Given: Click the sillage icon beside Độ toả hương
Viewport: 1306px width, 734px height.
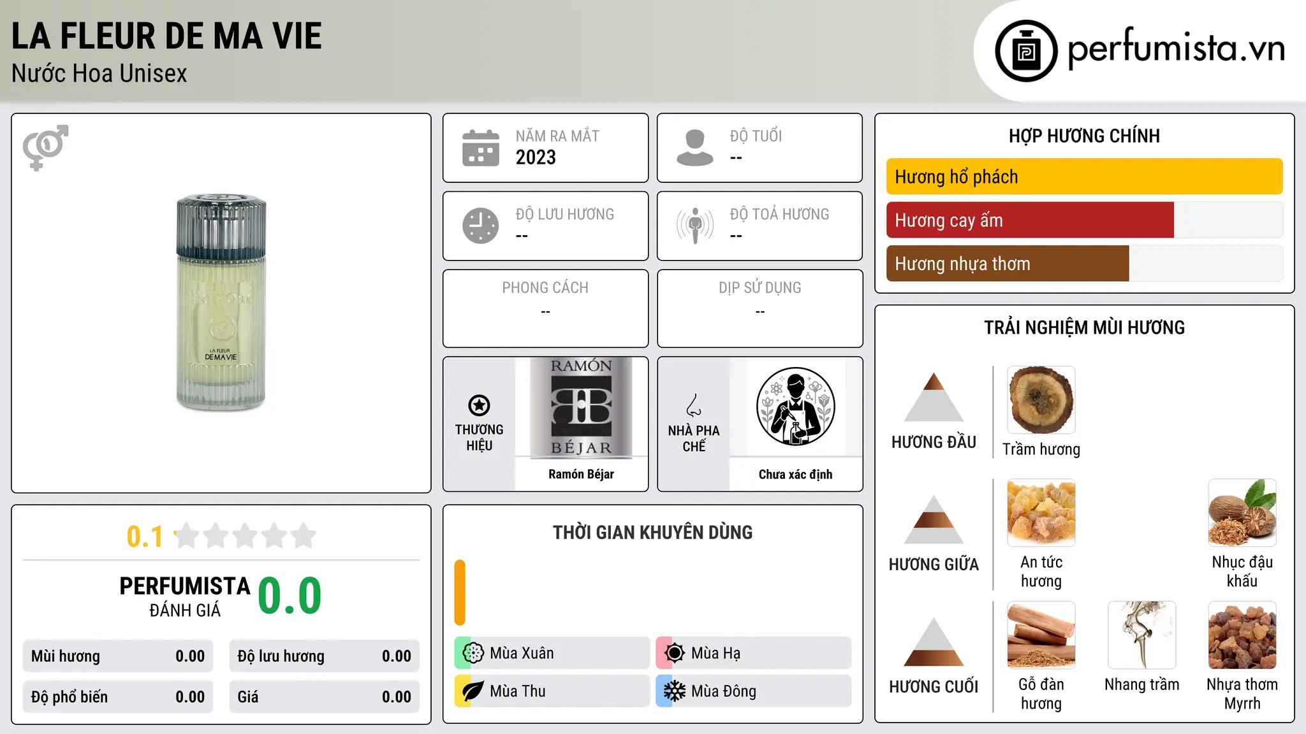Looking at the screenshot, I should click(x=695, y=226).
